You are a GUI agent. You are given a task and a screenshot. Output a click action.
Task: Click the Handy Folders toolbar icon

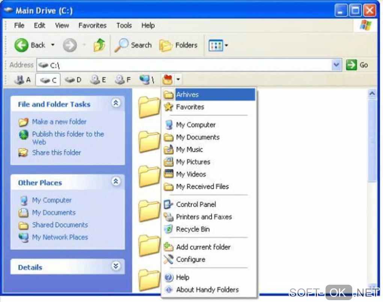(x=167, y=80)
